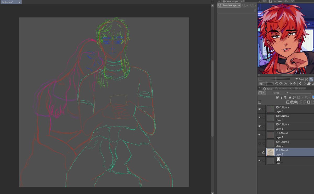
Task: Hide Layer 4 using its eye icon
Action: click(x=260, y=109)
